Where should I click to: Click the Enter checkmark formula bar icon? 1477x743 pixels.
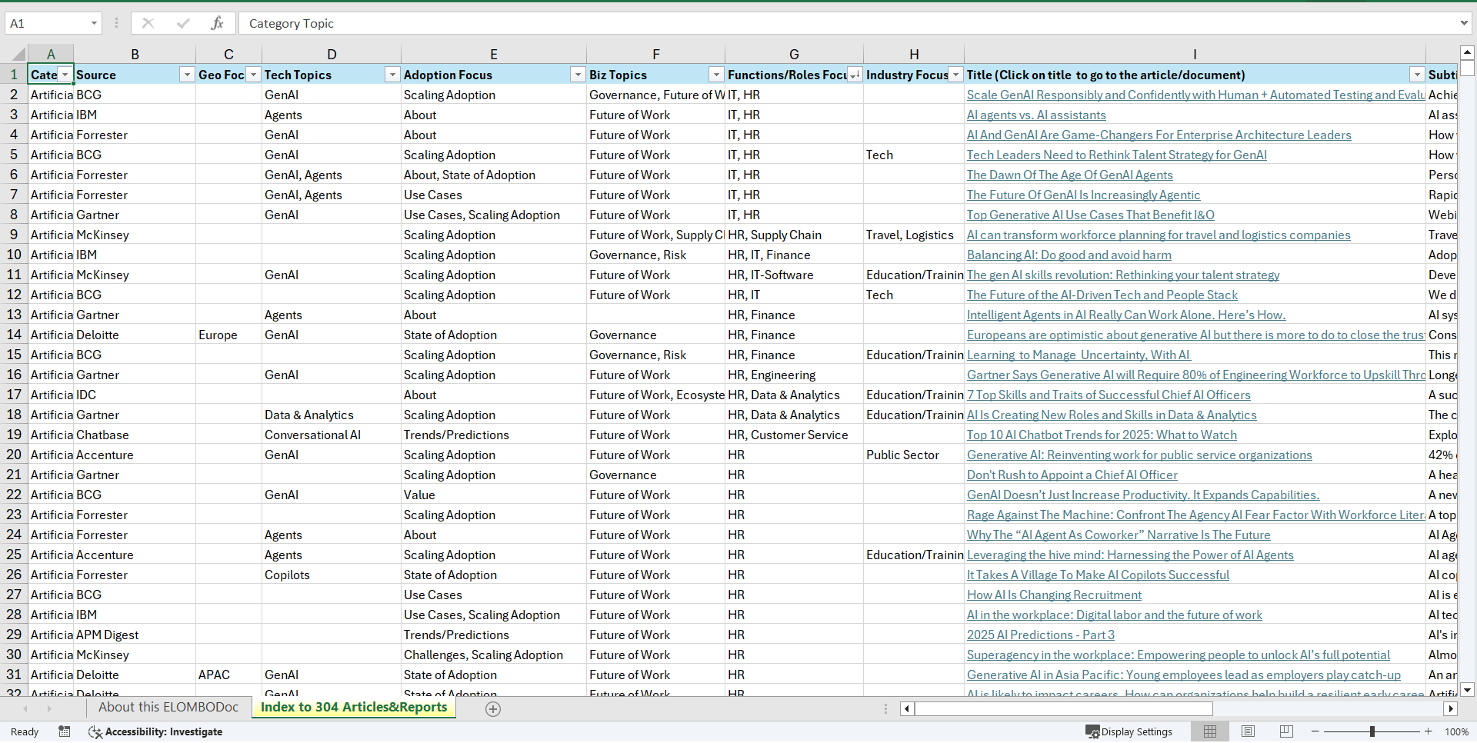[182, 23]
